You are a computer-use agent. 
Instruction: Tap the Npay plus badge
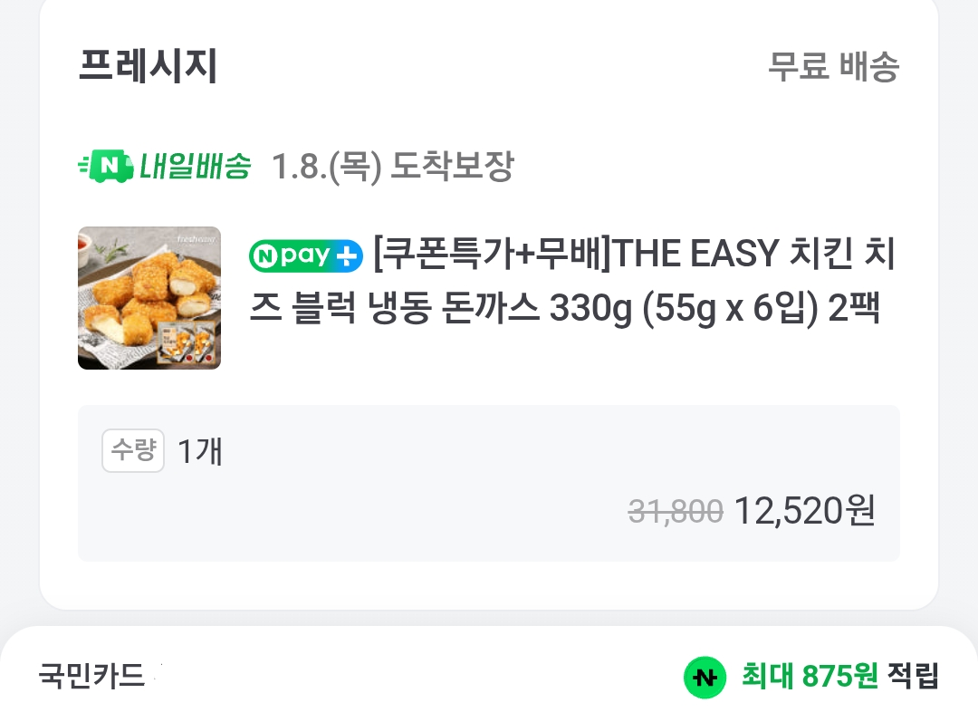(x=305, y=257)
